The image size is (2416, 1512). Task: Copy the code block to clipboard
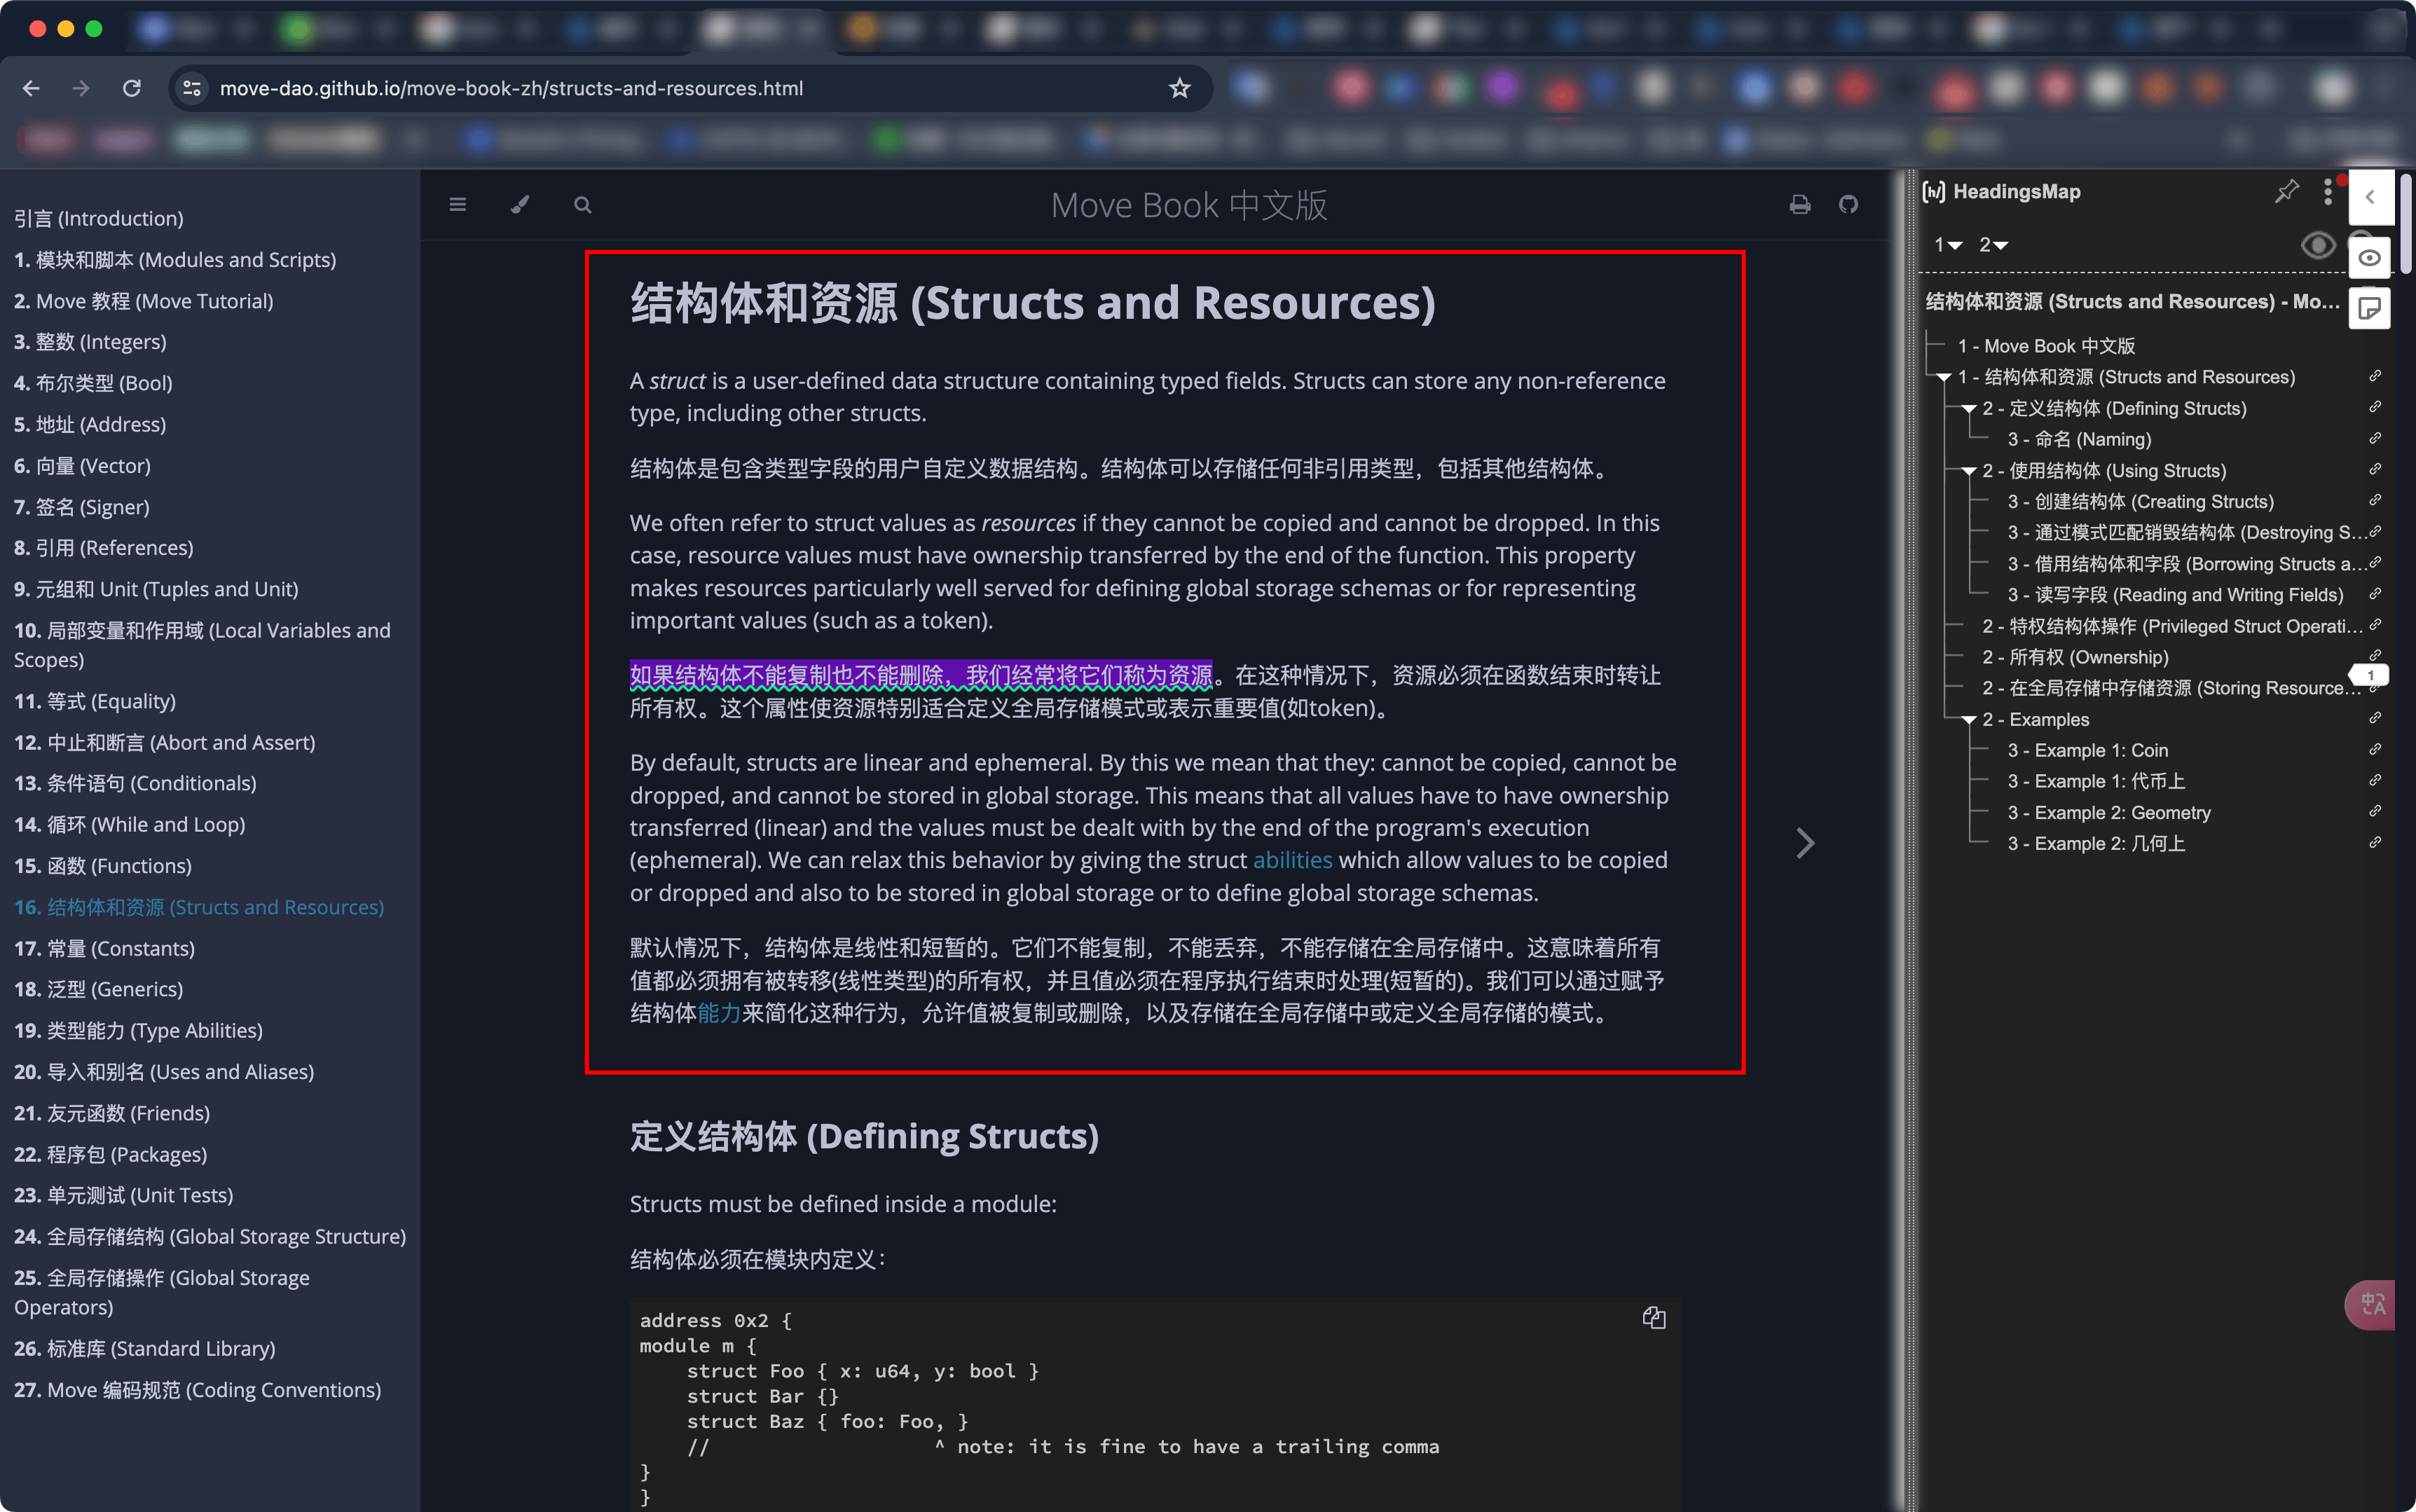tap(1654, 1318)
